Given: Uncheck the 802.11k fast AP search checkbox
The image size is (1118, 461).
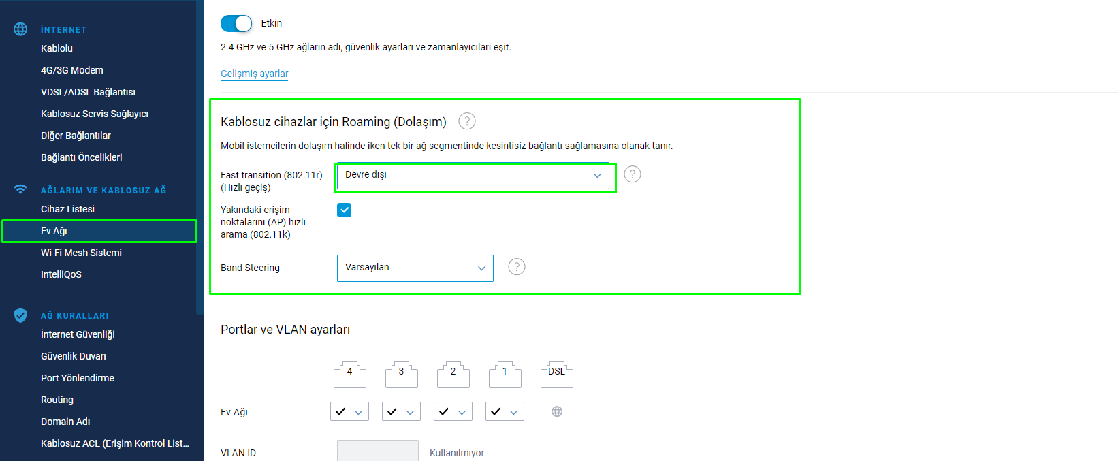Looking at the screenshot, I should click(345, 210).
